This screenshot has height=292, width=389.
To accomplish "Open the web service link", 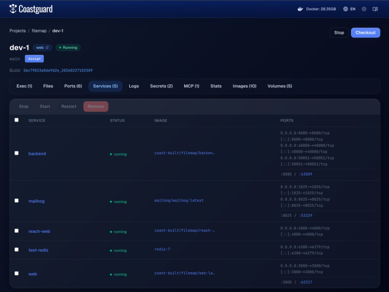I will coord(33,274).
